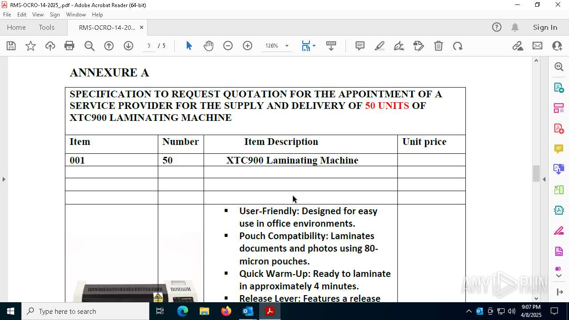Open the View menu
569x320 pixels.
pos(38,15)
